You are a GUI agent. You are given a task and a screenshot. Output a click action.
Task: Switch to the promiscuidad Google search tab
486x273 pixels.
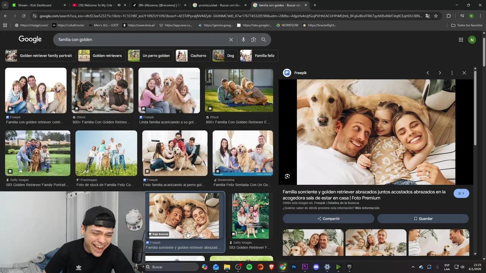219,5
